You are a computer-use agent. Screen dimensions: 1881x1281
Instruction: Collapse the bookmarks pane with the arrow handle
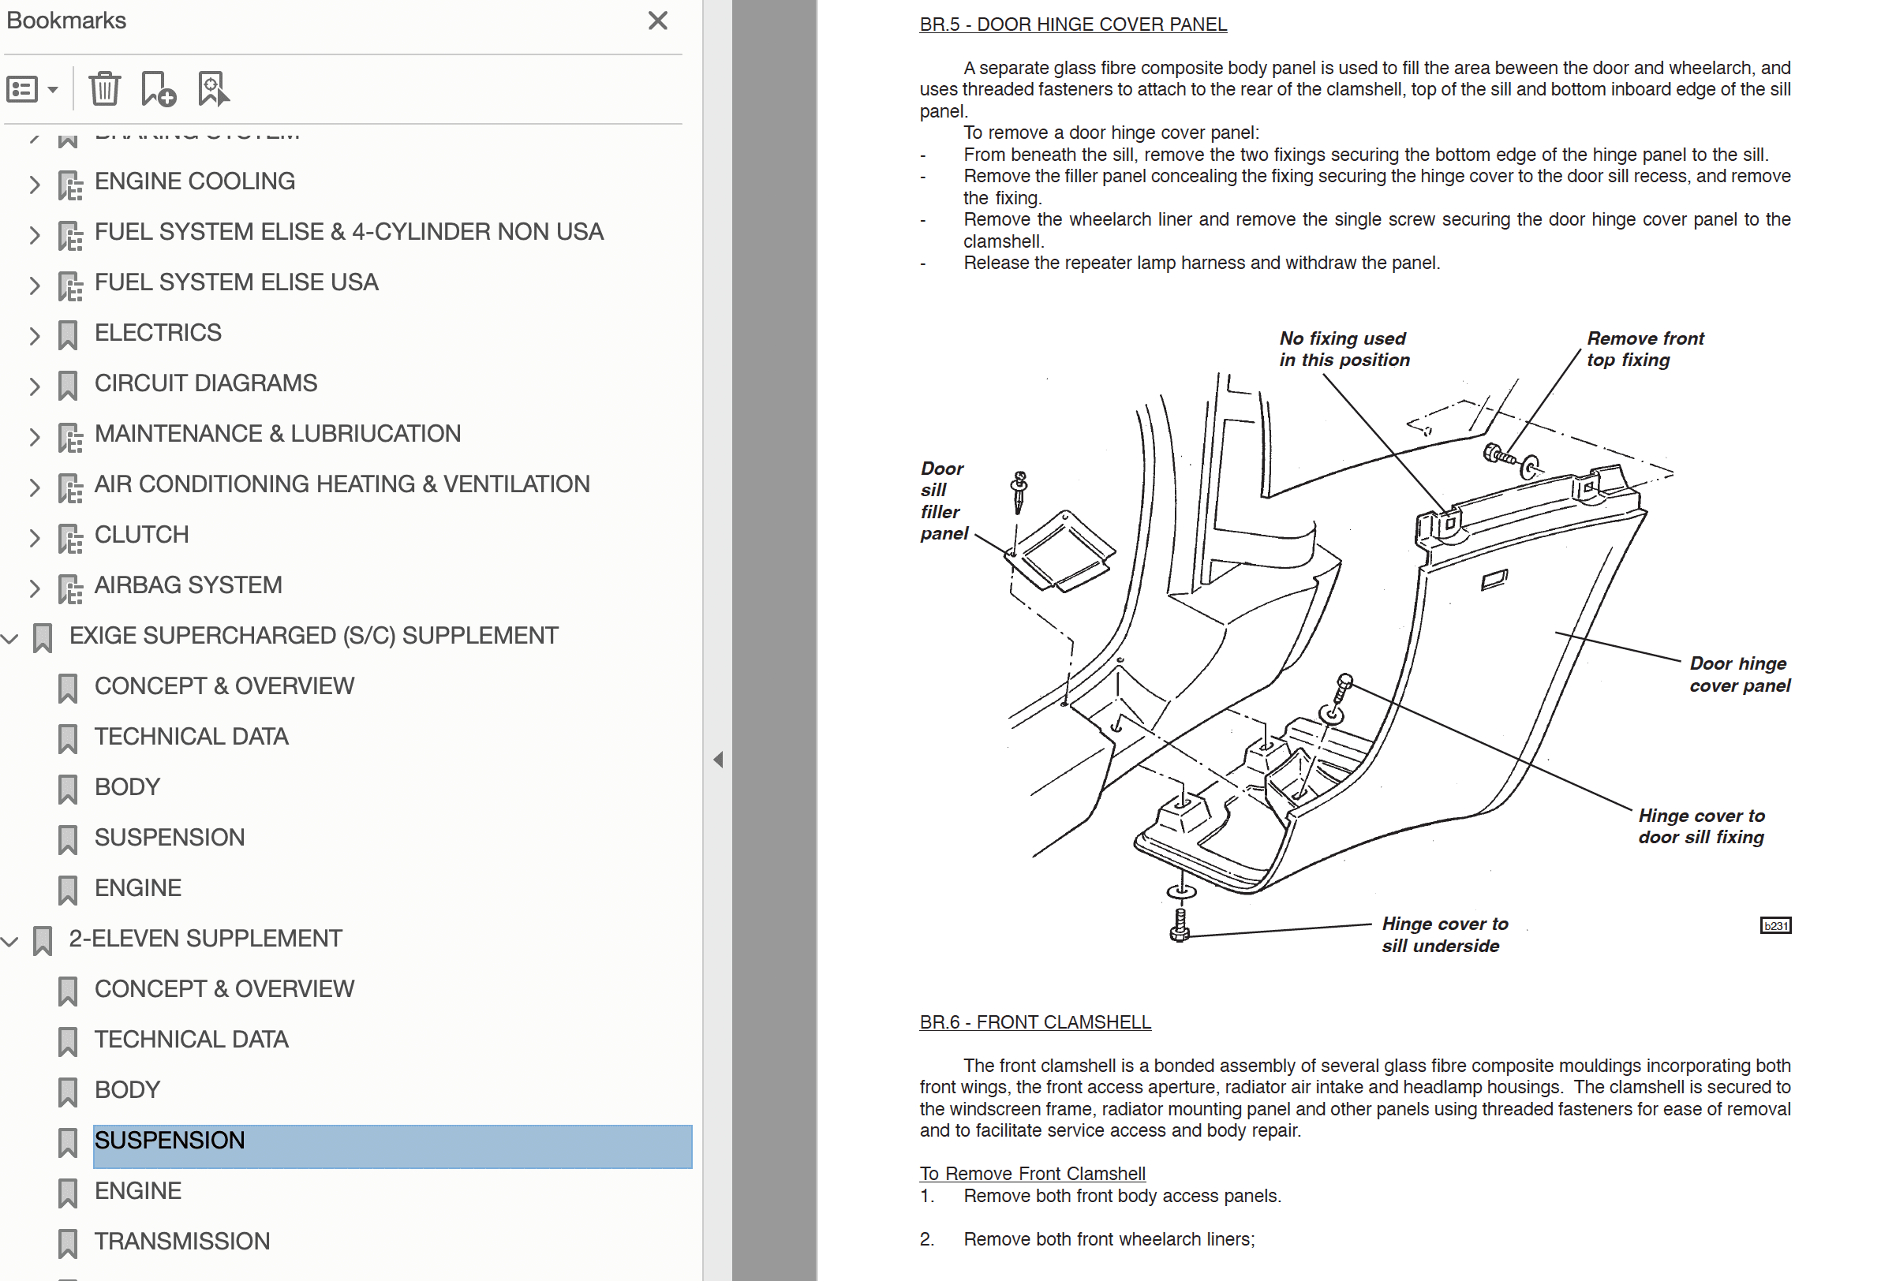pyautogui.click(x=718, y=759)
